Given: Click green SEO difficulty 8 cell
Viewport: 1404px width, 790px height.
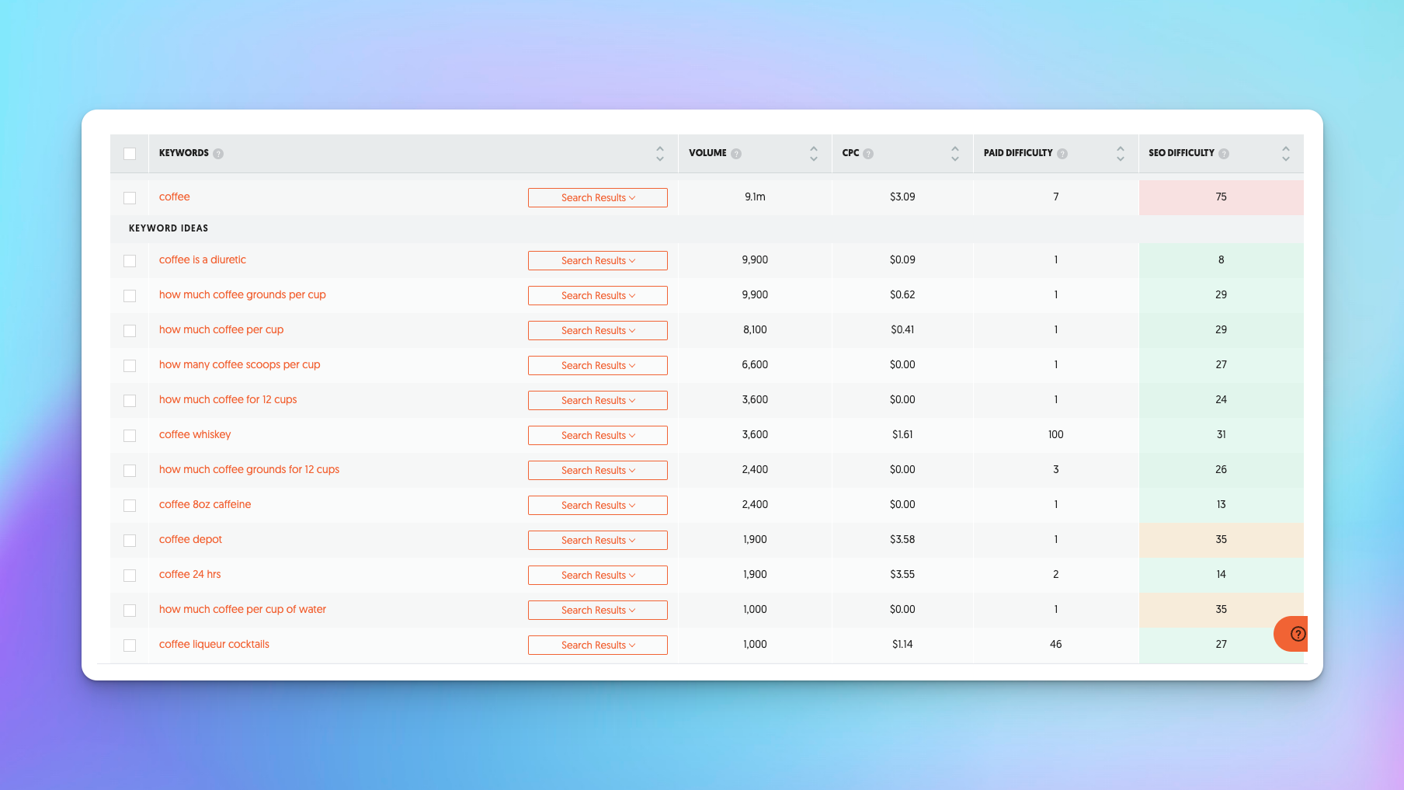Looking at the screenshot, I should point(1221,260).
